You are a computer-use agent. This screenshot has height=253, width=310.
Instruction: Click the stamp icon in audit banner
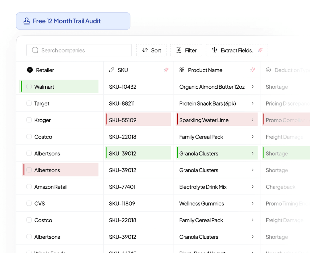[x=27, y=21]
